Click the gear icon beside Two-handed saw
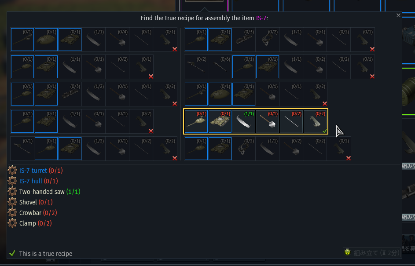 click(x=12, y=191)
